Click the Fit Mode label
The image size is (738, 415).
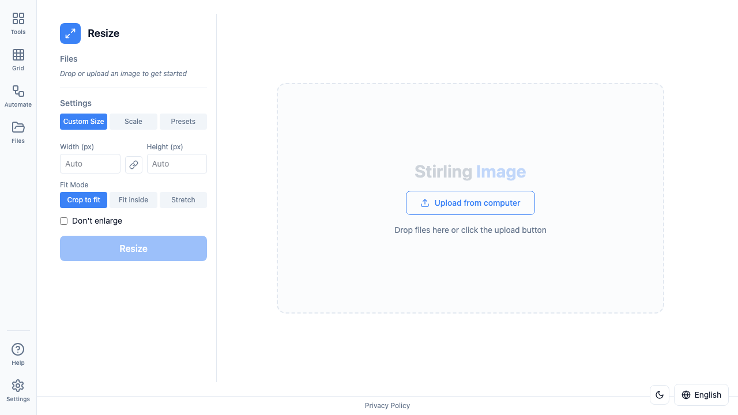click(x=74, y=185)
